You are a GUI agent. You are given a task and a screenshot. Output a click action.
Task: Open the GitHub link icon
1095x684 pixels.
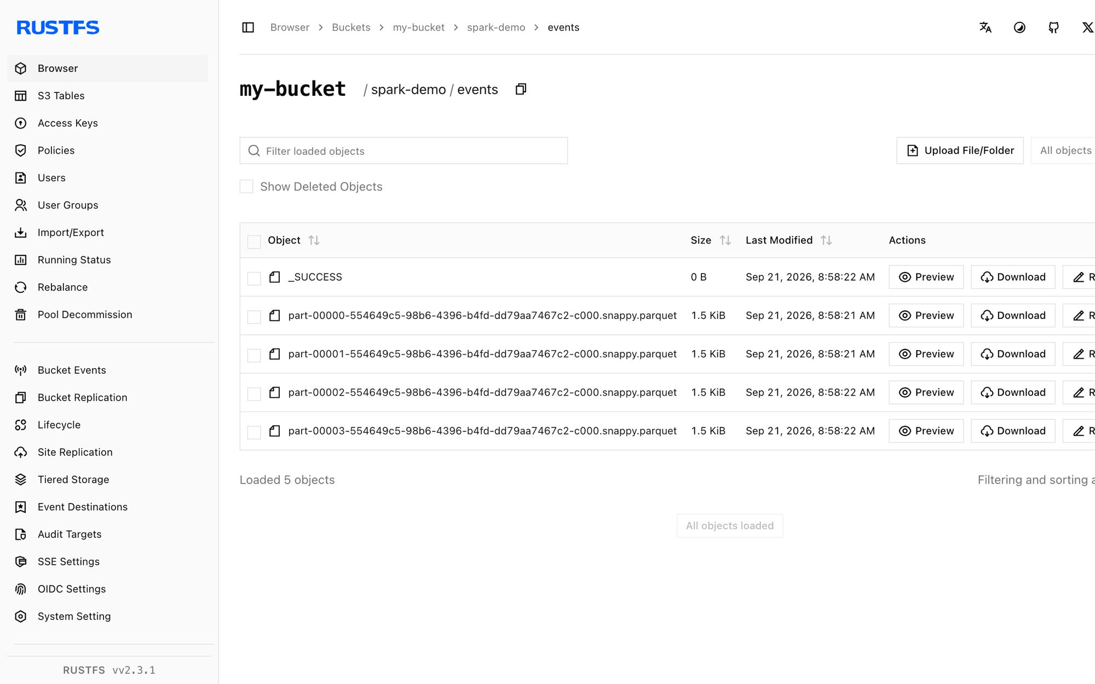coord(1053,27)
